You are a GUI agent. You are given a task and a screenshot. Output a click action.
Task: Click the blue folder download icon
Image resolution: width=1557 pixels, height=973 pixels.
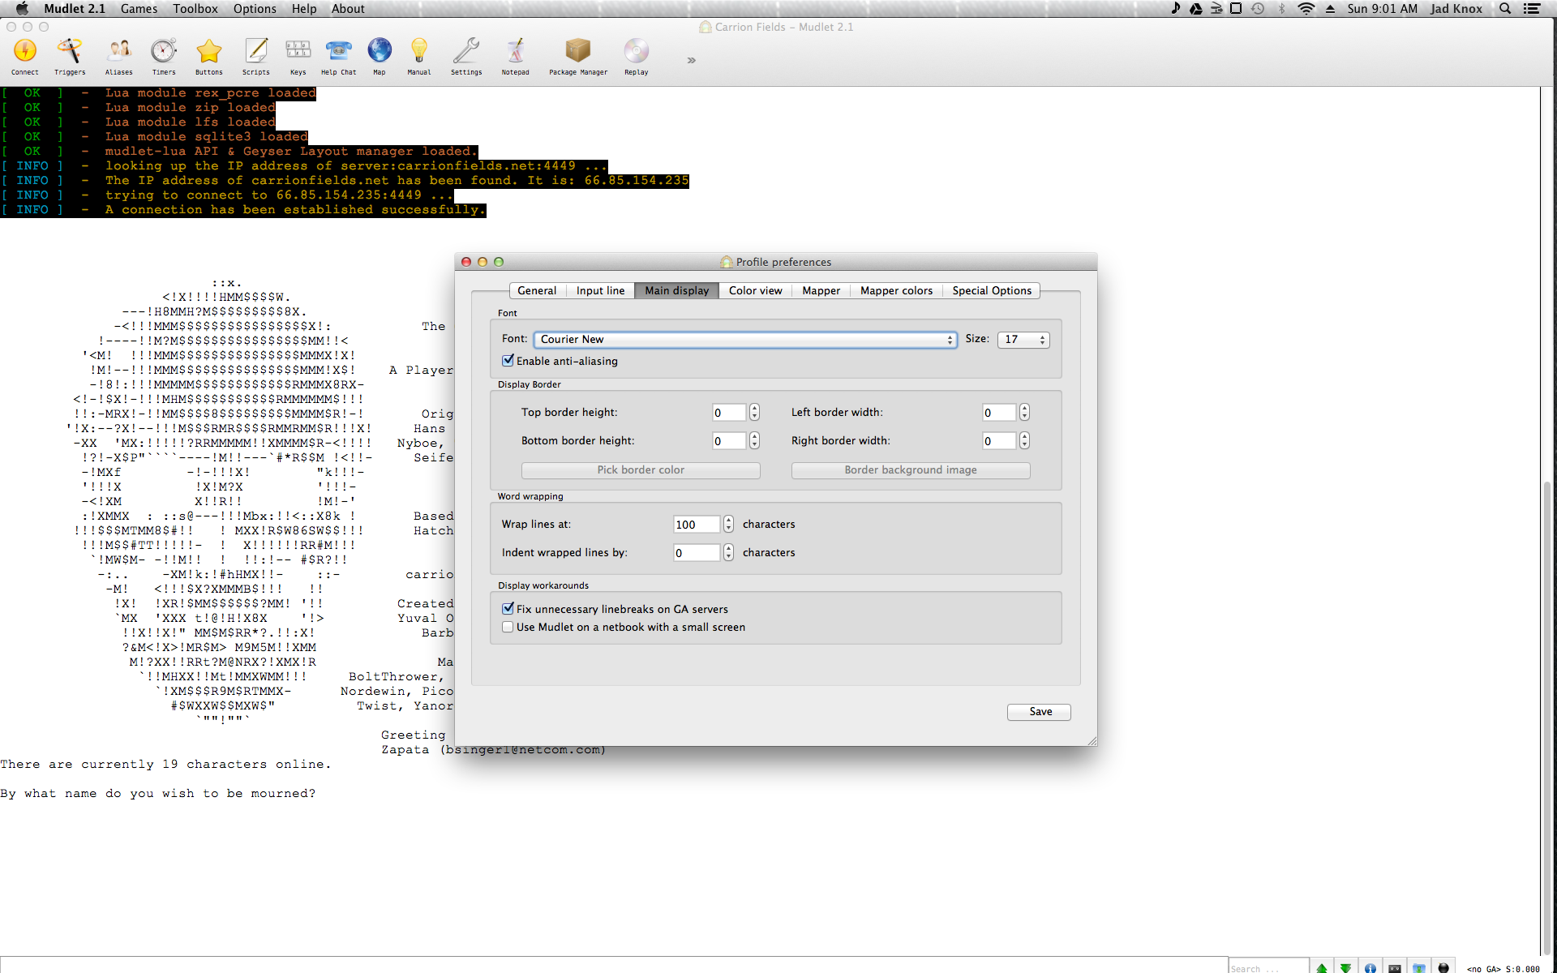tap(1419, 967)
